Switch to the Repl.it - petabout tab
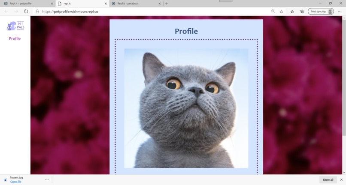The width and height of the screenshot is (346, 185). point(136,3)
